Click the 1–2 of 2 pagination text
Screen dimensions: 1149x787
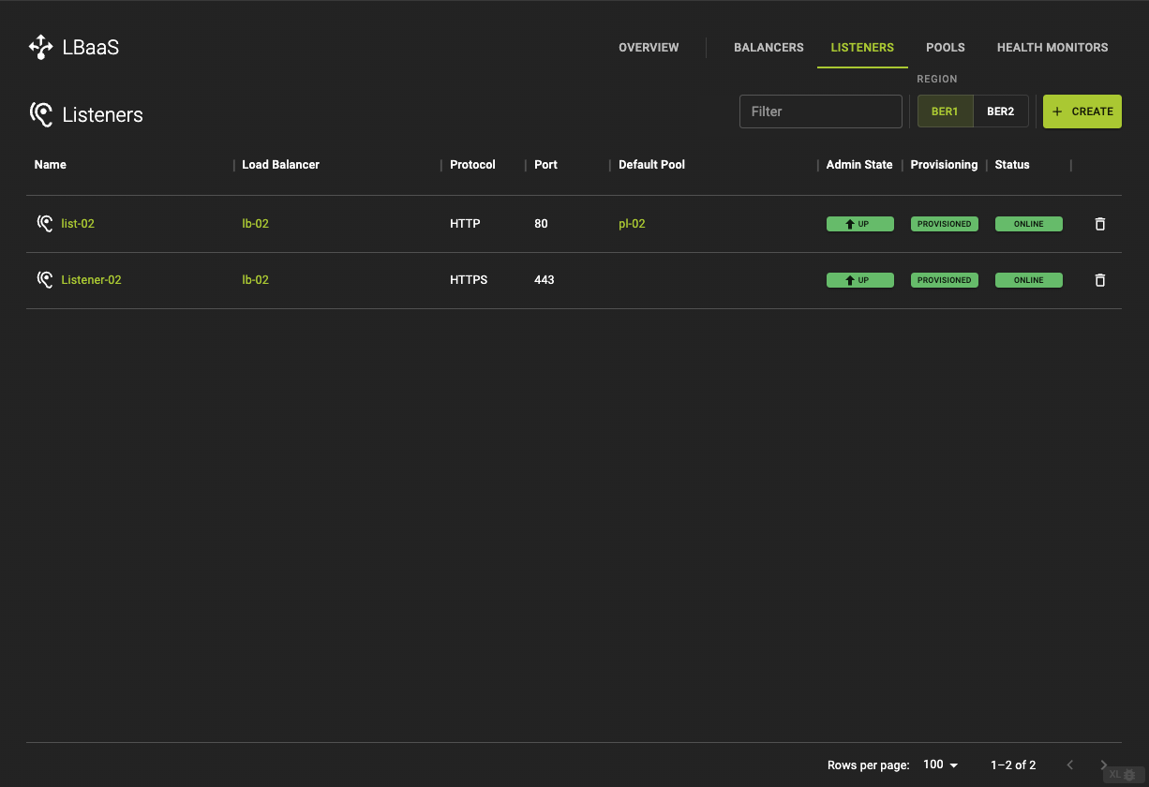(x=1013, y=765)
